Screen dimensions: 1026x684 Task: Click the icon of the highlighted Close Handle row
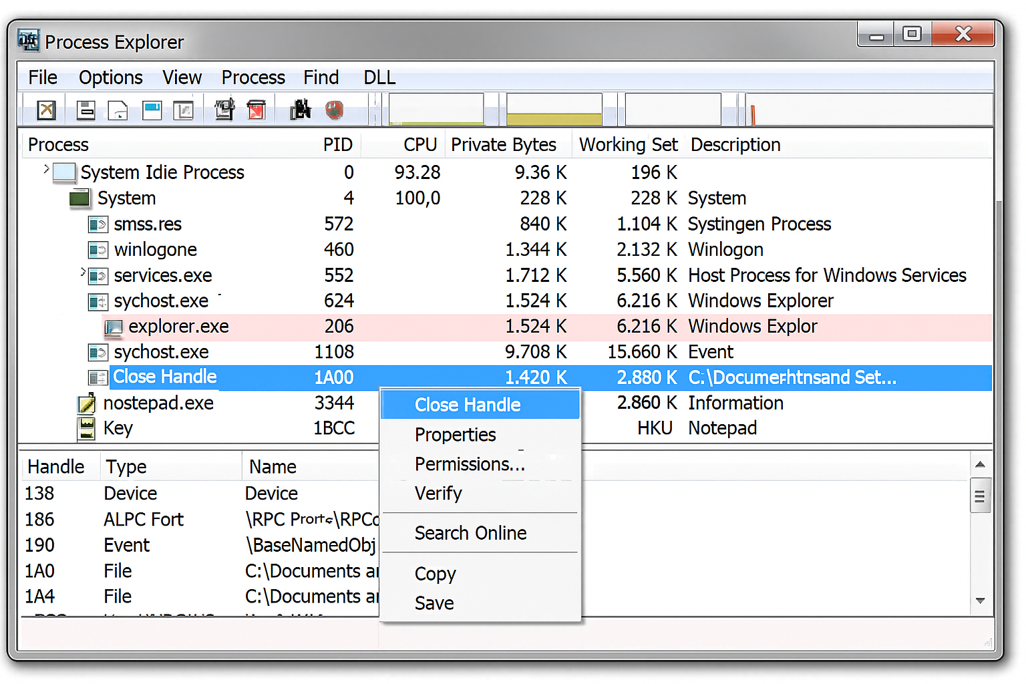(x=98, y=377)
